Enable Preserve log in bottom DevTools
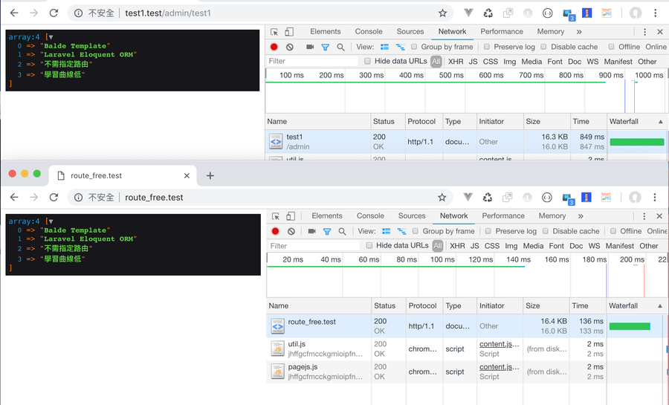The image size is (669, 405). pos(488,231)
